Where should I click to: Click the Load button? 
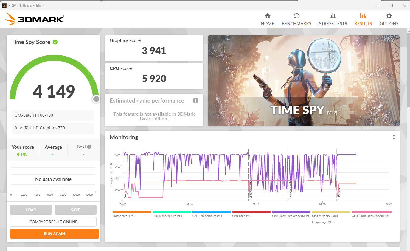(31, 210)
